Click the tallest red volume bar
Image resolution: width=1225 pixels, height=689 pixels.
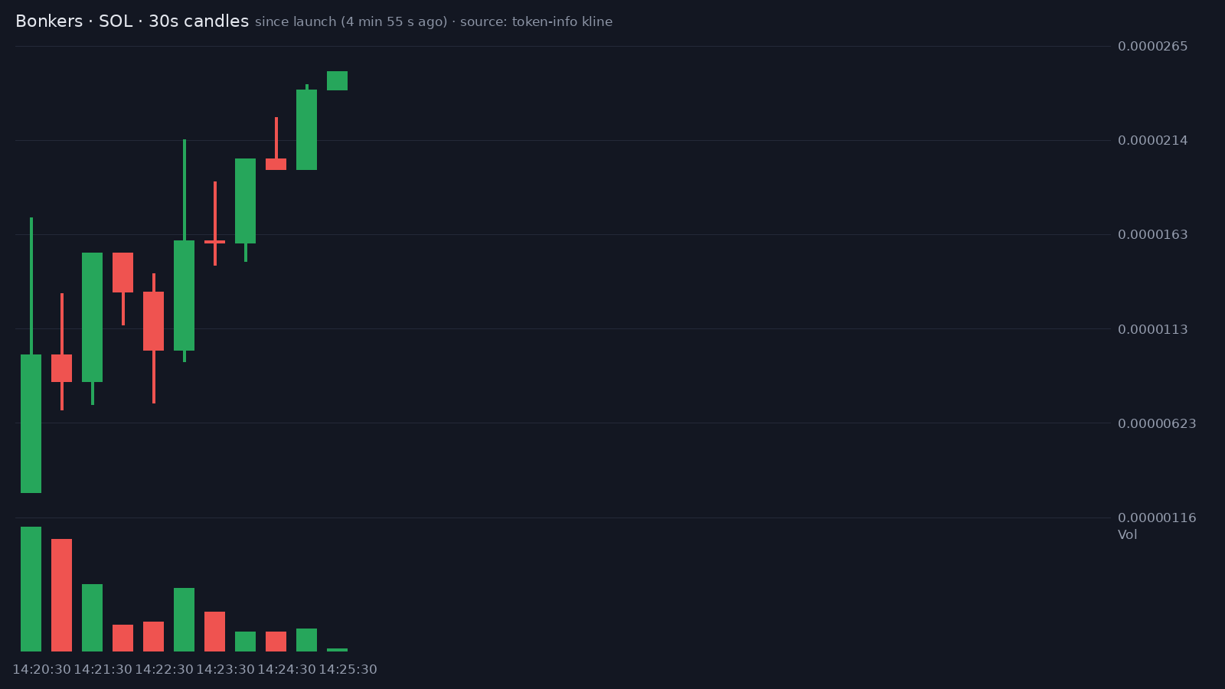click(61, 595)
